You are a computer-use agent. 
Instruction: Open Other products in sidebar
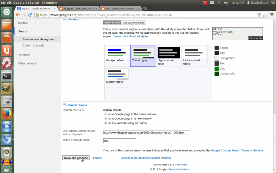[27, 63]
